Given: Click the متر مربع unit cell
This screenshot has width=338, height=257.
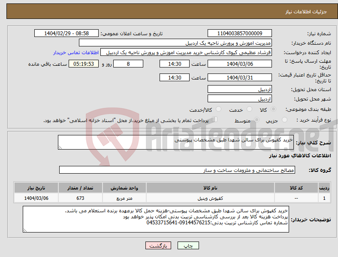Looking at the screenshot, I should 124,198.
